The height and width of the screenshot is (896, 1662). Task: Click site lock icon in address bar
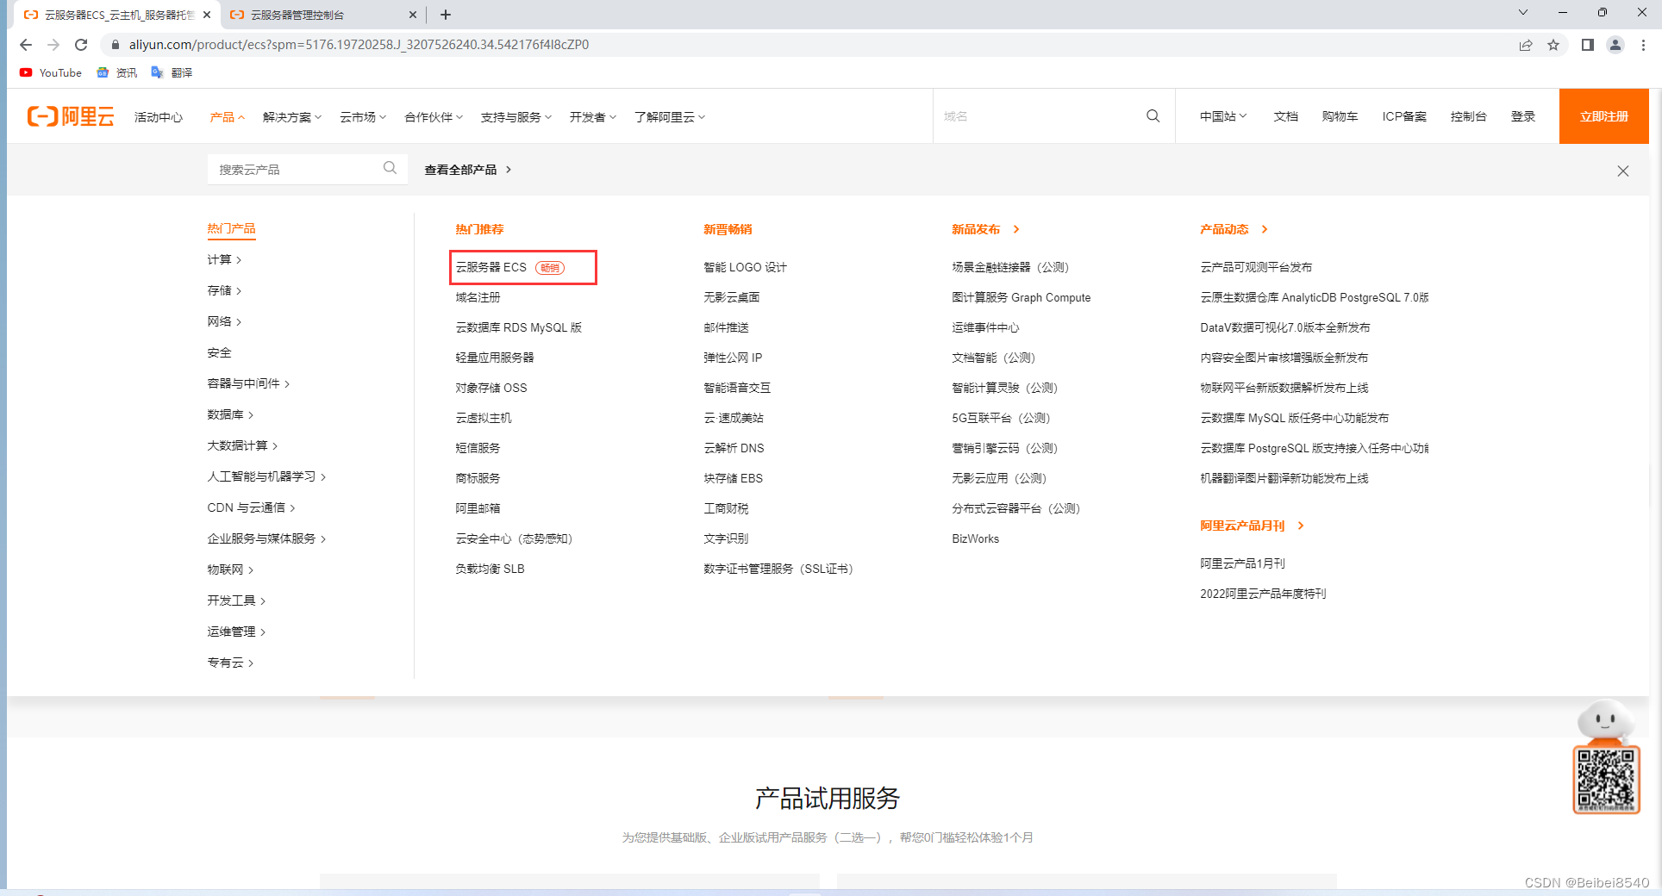[x=115, y=45]
